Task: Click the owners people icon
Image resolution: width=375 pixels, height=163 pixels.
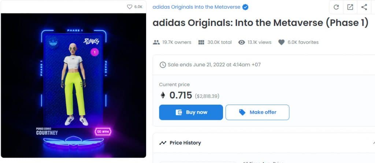Action: (156, 42)
